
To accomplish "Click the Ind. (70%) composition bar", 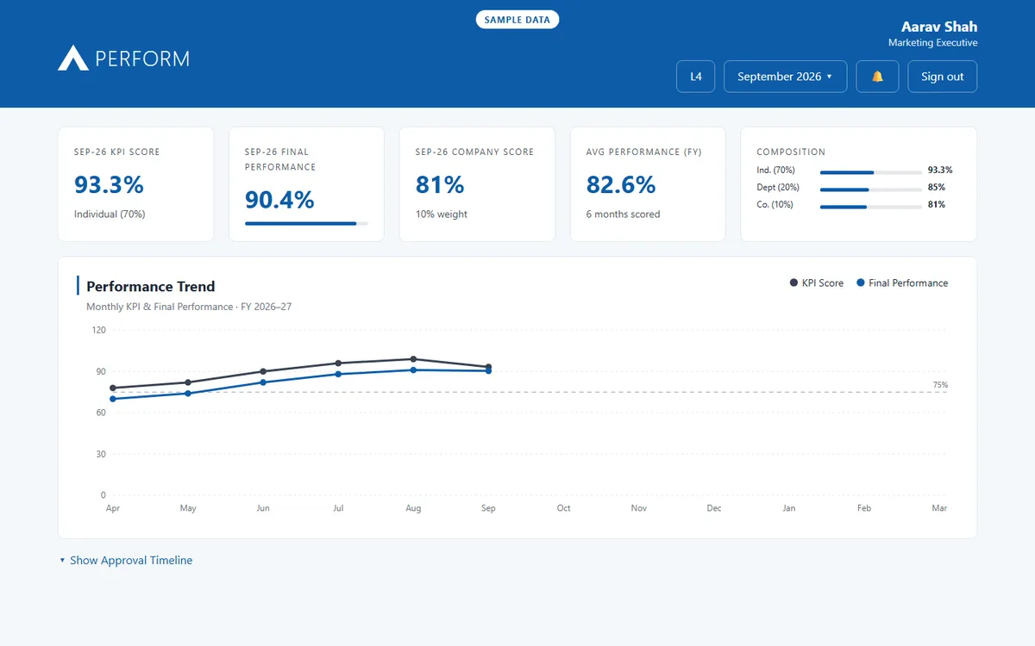I will tap(870, 171).
